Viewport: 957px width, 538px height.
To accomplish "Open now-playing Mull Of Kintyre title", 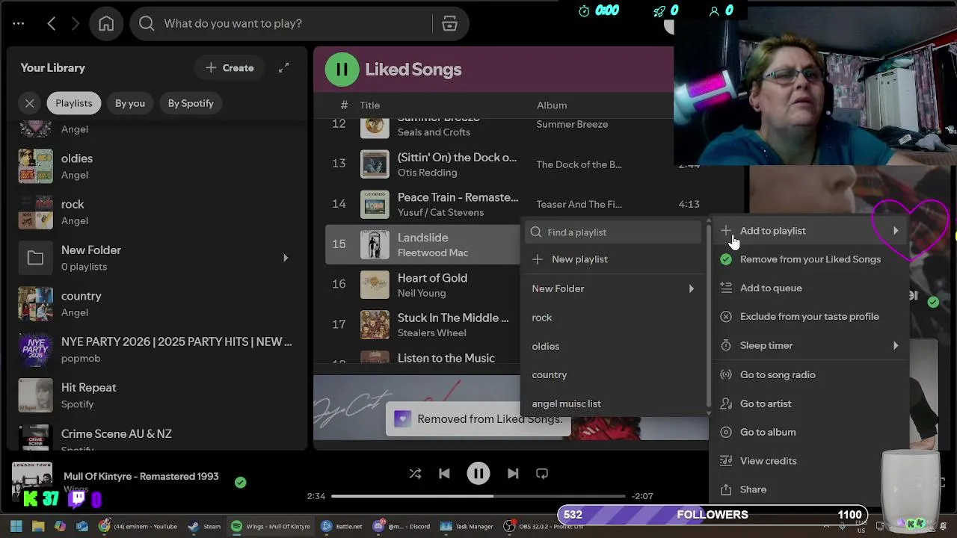I will pos(141,477).
